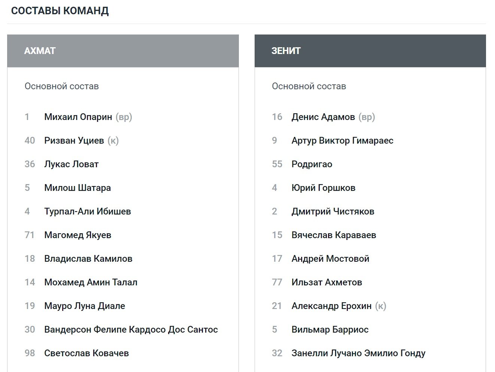The image size is (495, 372).
Task: Select Светослав Ковачев in the lineup
Action: coord(86,353)
